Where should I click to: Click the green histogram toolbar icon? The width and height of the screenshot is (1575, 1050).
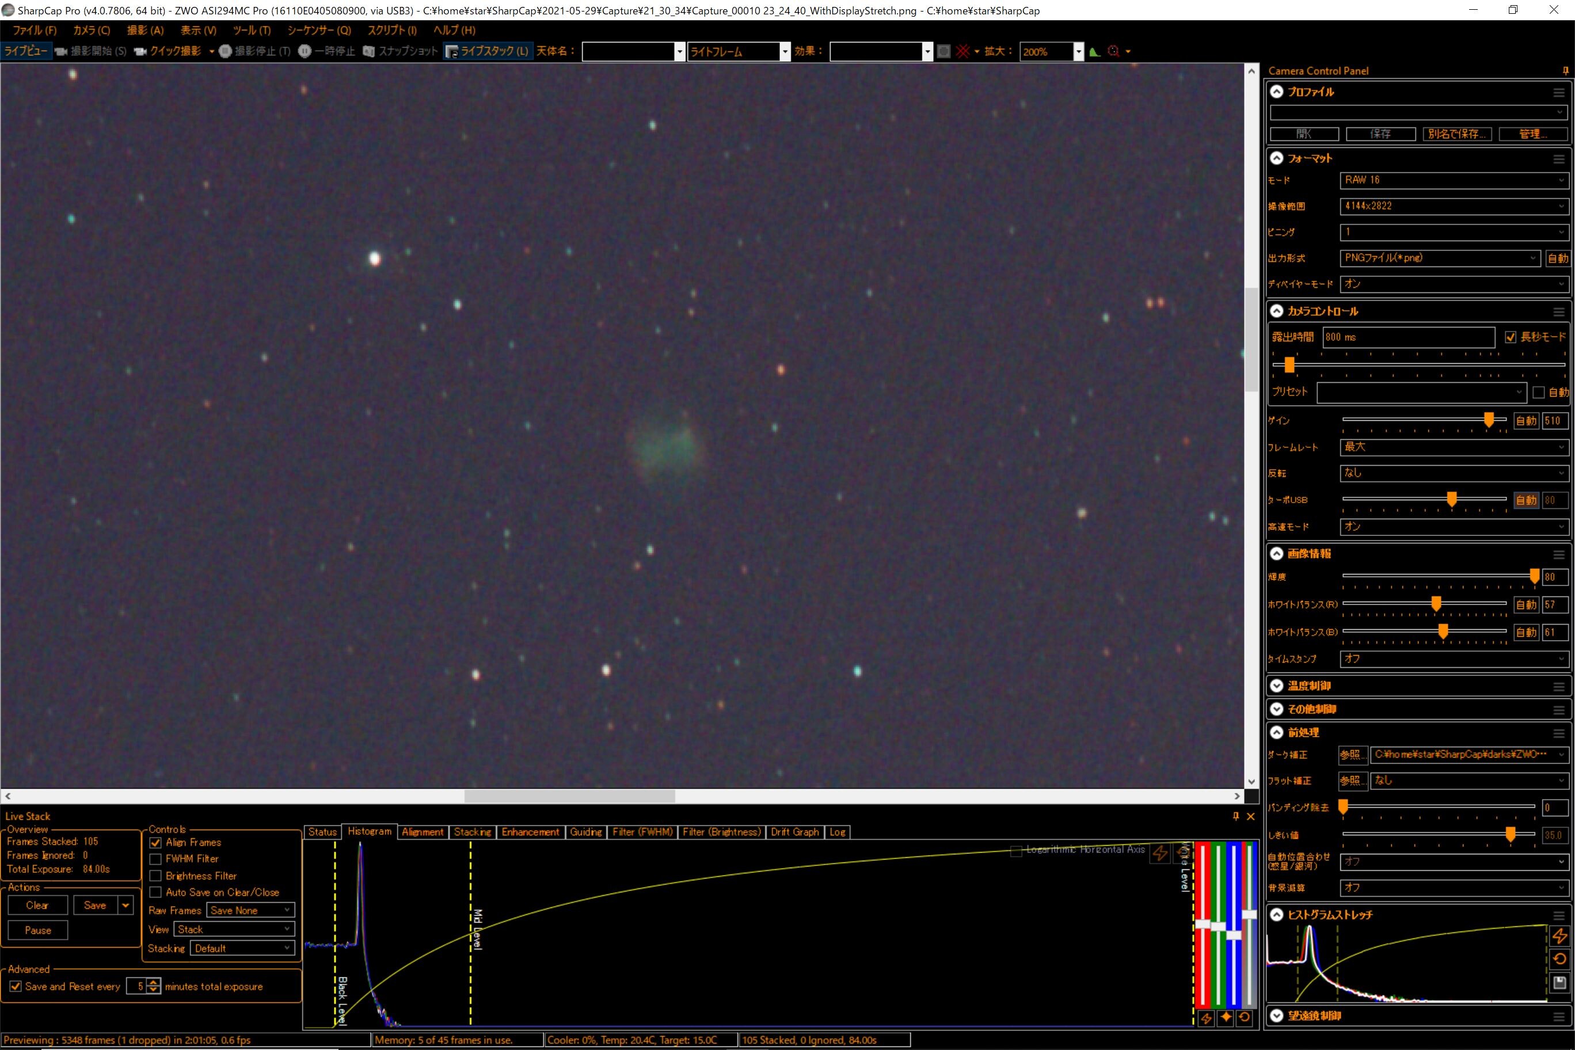[x=1095, y=52]
